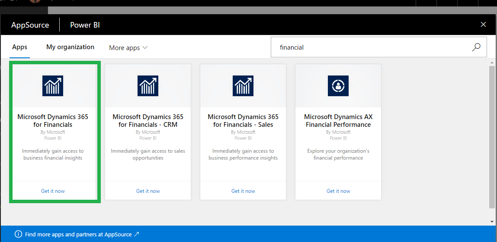Get it now for Dynamics AX Financial Performance
The image size is (497, 242).
pyautogui.click(x=338, y=191)
